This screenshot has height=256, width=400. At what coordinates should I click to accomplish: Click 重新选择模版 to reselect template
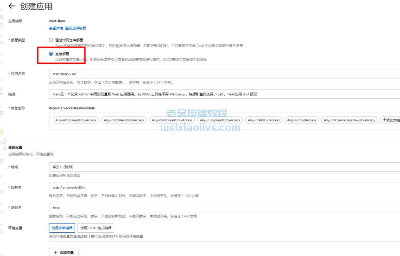[x=76, y=28]
